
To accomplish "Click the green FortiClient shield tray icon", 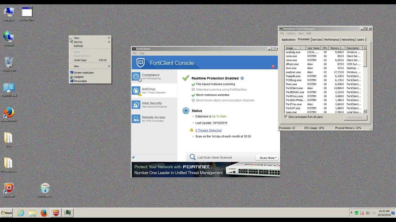I will pos(356,213).
